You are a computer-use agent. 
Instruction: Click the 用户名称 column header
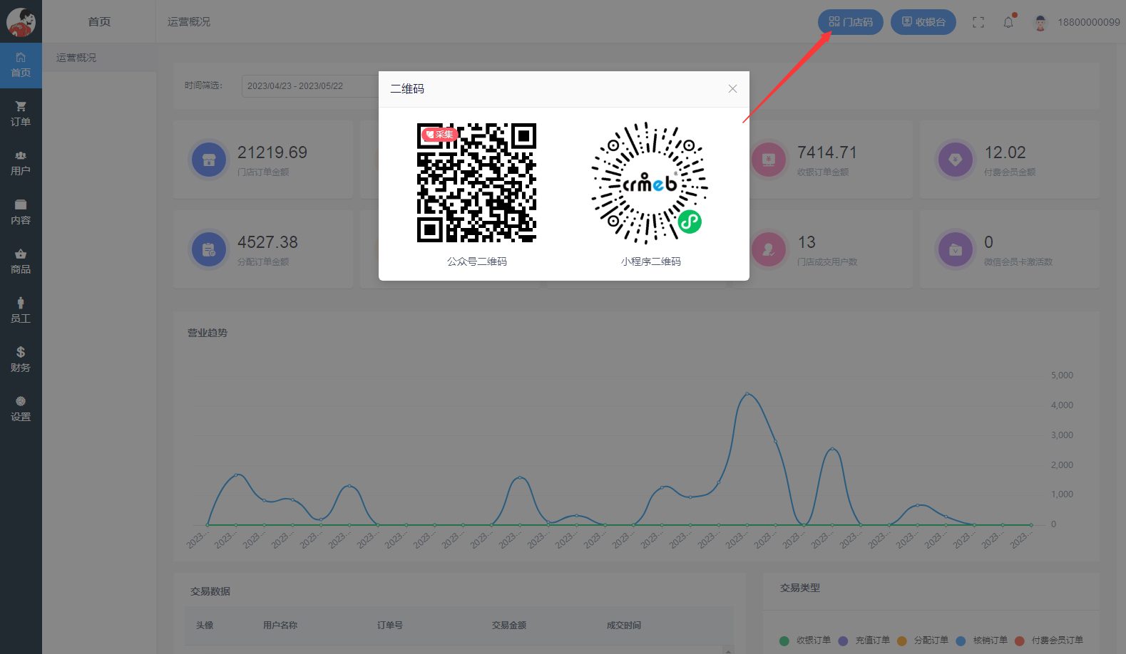click(280, 626)
